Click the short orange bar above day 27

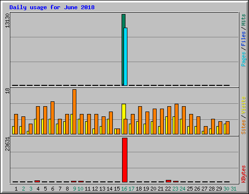pos(206,130)
